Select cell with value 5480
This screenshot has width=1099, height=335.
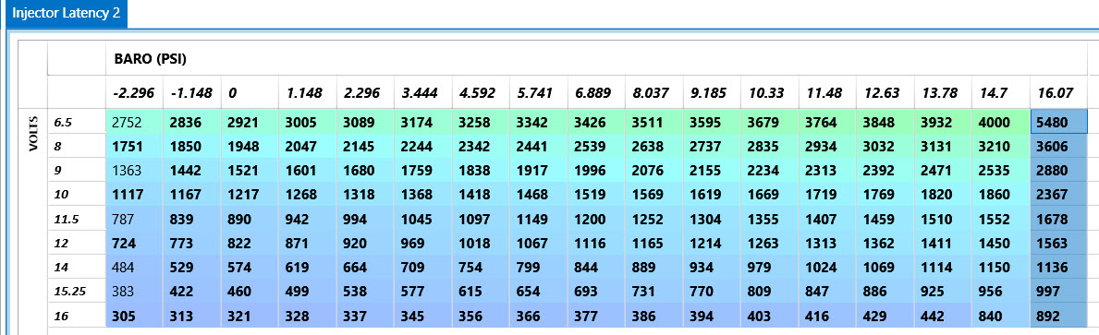tap(1058, 123)
